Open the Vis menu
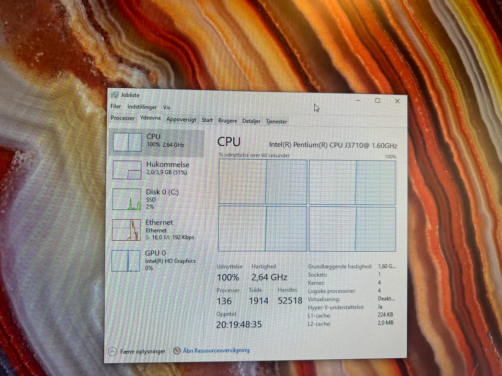 tap(166, 108)
